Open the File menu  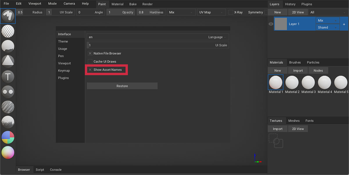[6, 4]
